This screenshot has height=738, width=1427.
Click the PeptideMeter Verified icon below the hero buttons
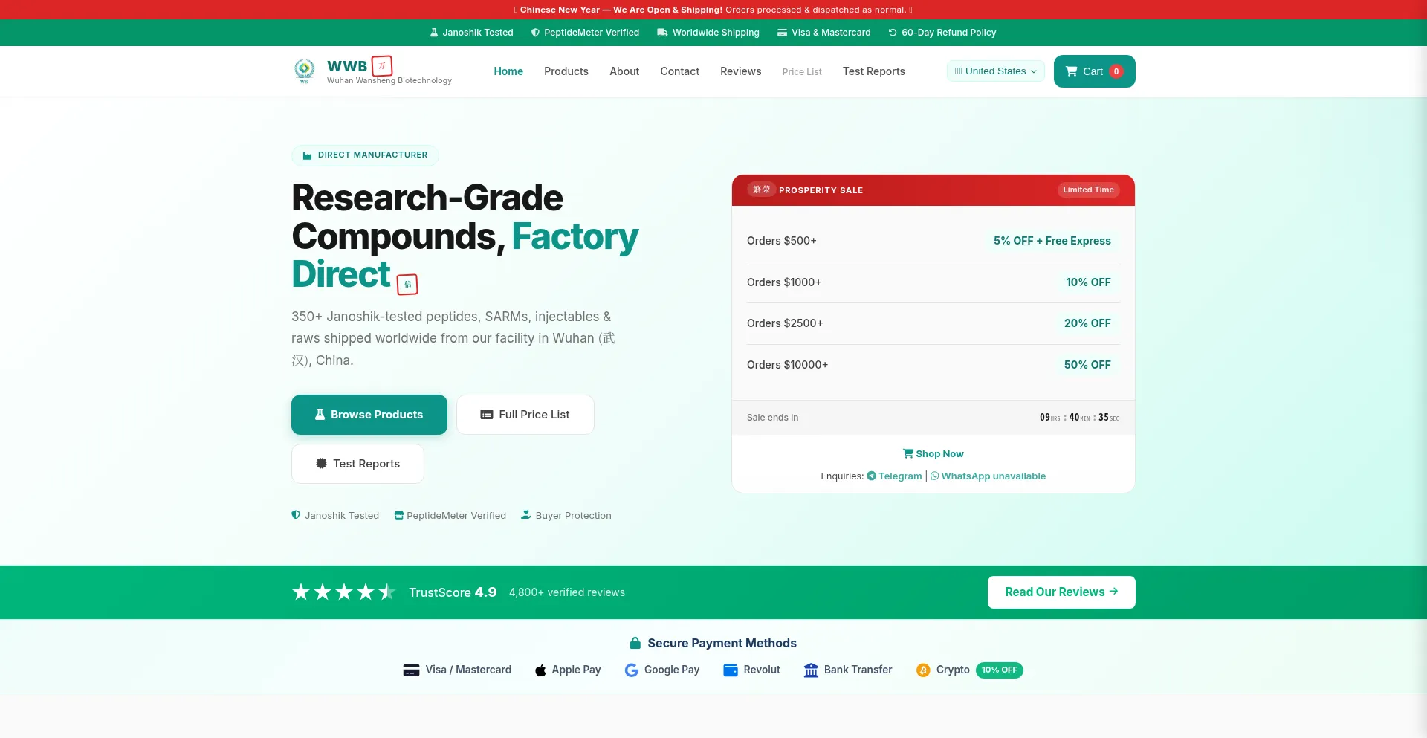click(399, 516)
